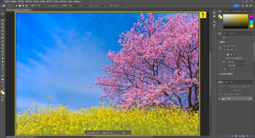
Task: Select the Move tool in the toolbar
Action: 2,13
